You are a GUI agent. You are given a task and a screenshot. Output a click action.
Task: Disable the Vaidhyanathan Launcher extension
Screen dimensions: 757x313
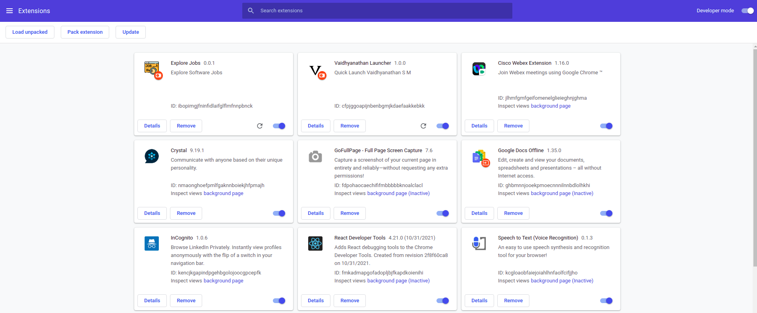point(443,126)
